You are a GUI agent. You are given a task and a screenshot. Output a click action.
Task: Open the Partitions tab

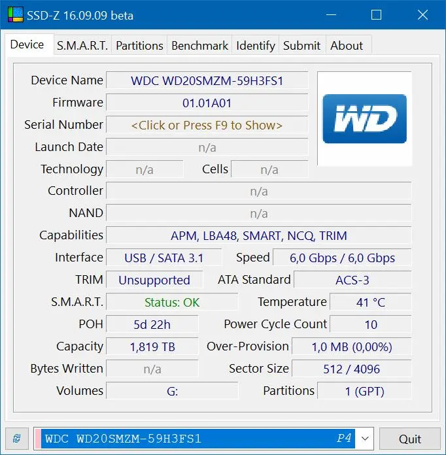click(x=139, y=46)
